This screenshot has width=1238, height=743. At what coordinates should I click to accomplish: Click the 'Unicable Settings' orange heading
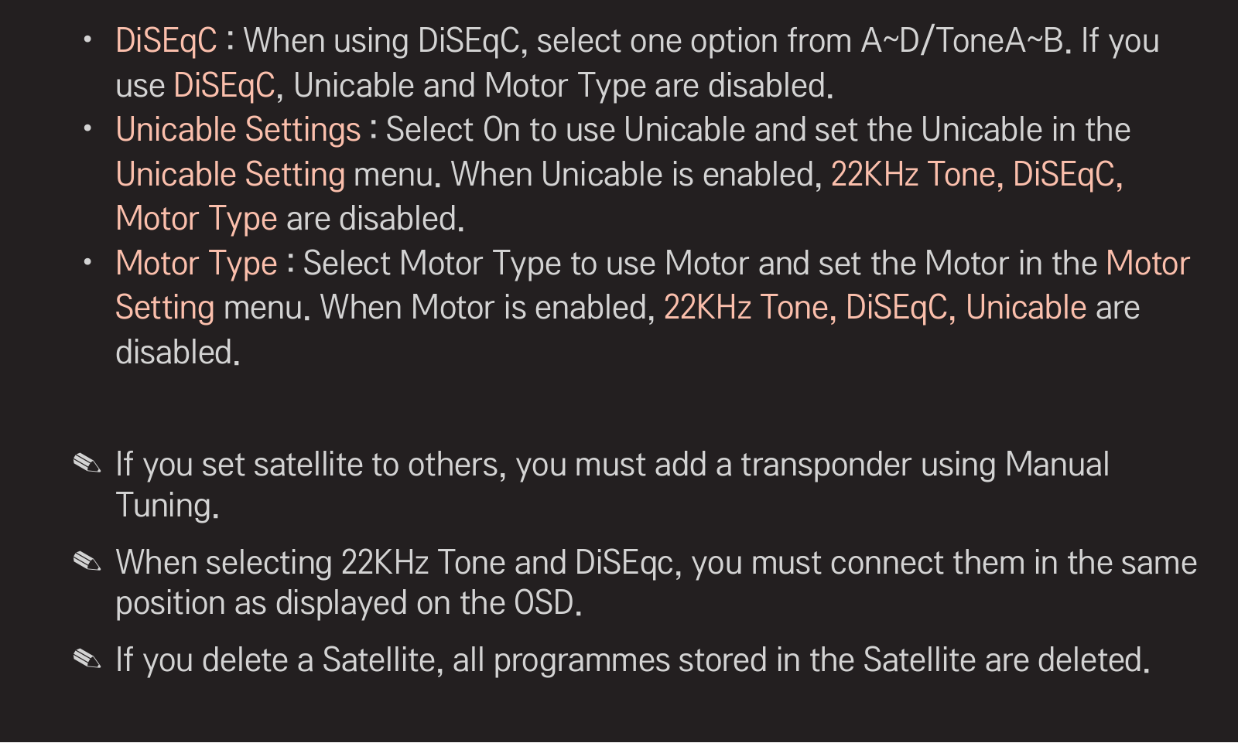(x=238, y=130)
